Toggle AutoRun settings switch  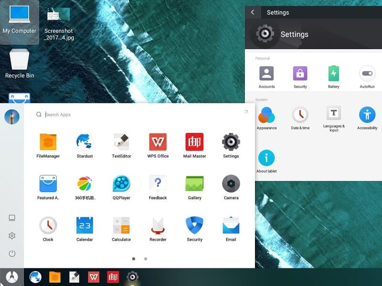[x=367, y=74]
